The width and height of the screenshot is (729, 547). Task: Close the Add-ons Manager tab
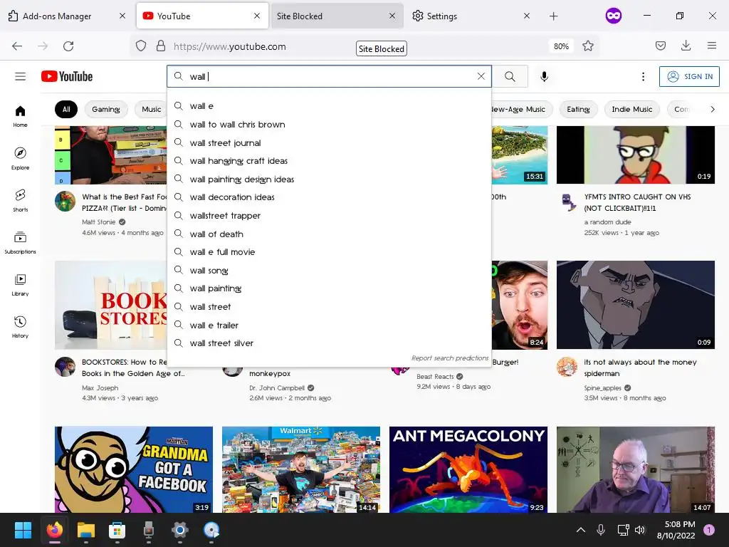tap(122, 16)
